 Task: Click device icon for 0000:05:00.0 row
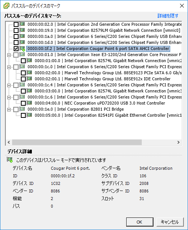tap(30, 115)
